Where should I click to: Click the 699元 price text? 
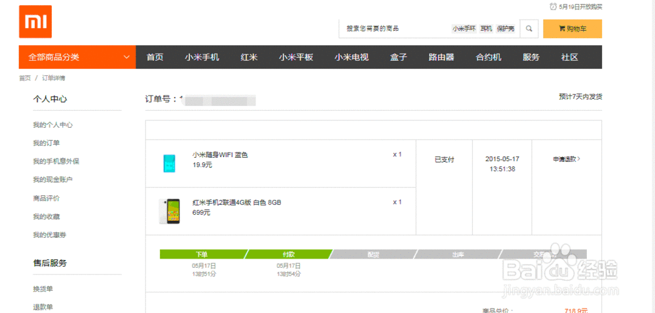pos(201,213)
